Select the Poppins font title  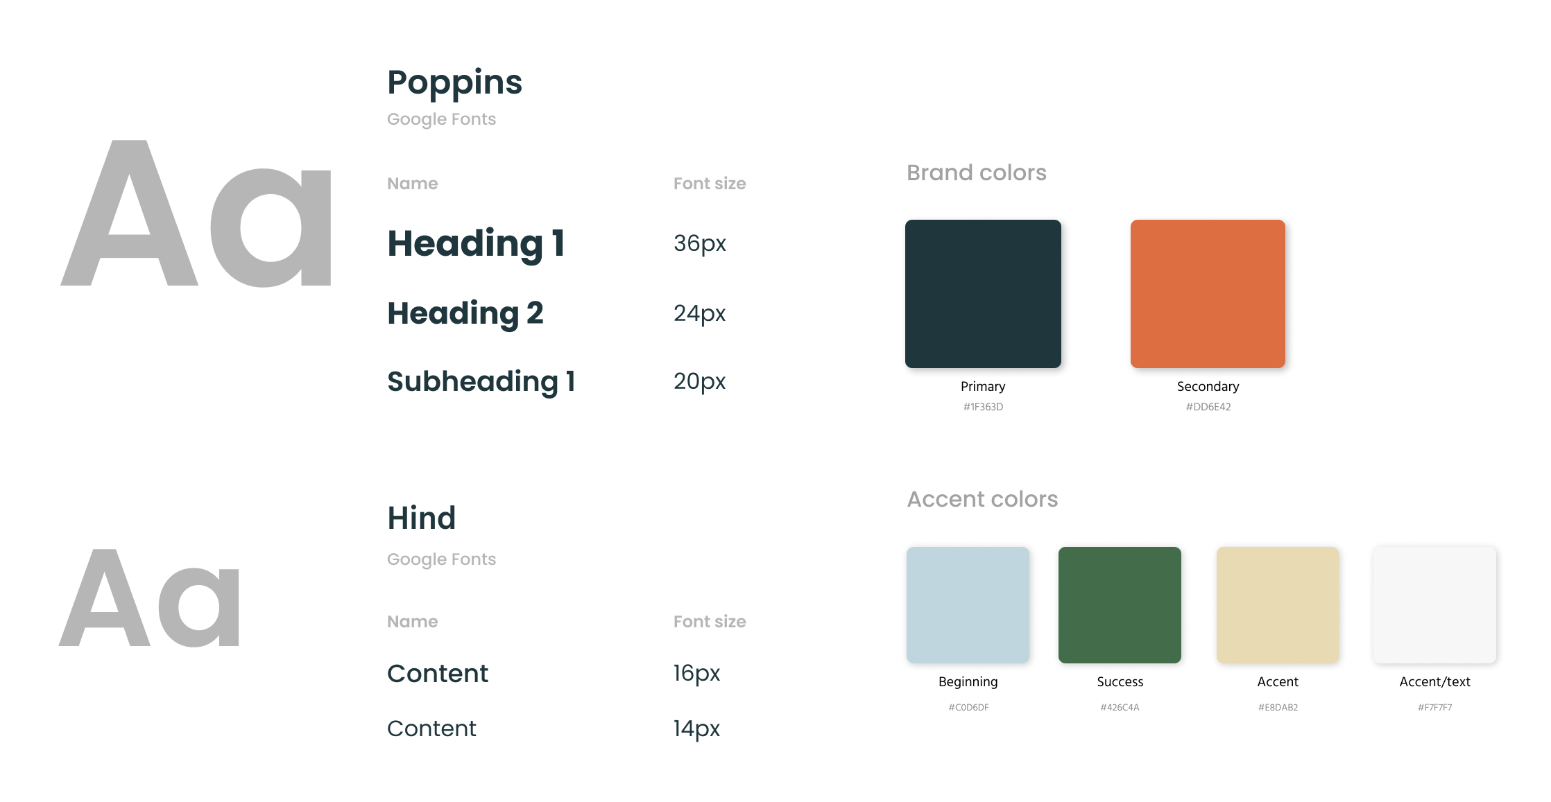[454, 82]
